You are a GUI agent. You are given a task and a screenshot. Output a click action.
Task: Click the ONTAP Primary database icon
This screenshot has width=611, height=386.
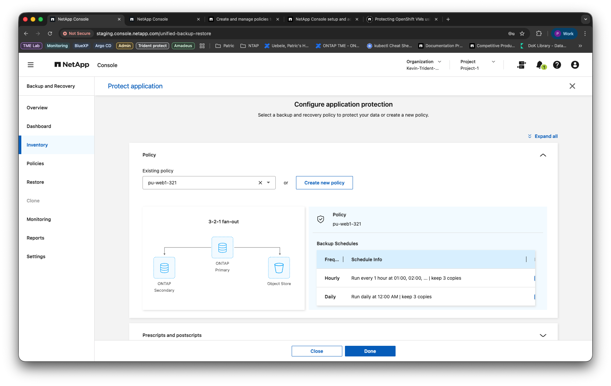click(x=222, y=247)
